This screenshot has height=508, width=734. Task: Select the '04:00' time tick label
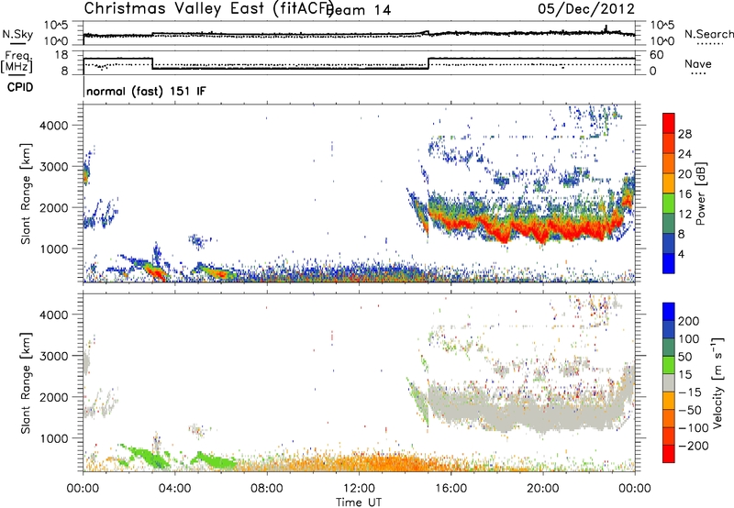(174, 489)
